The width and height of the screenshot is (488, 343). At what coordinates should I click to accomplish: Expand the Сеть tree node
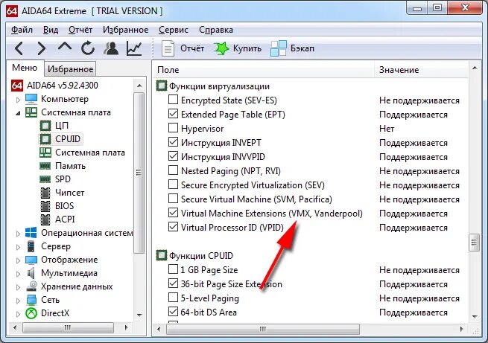point(18,301)
